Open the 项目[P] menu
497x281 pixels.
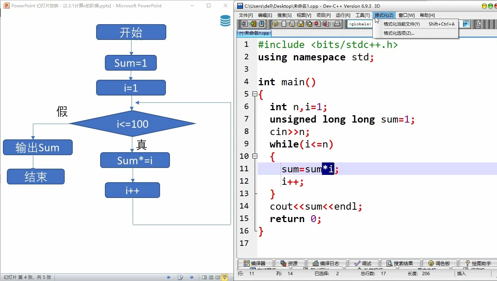click(323, 15)
